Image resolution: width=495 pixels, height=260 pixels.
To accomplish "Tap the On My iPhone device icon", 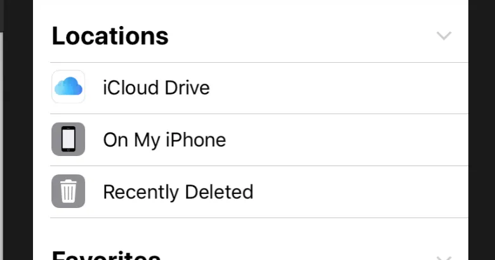I will pos(68,139).
